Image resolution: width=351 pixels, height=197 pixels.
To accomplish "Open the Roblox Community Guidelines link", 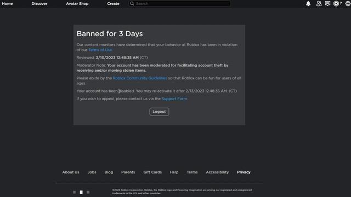I will point(140,78).
